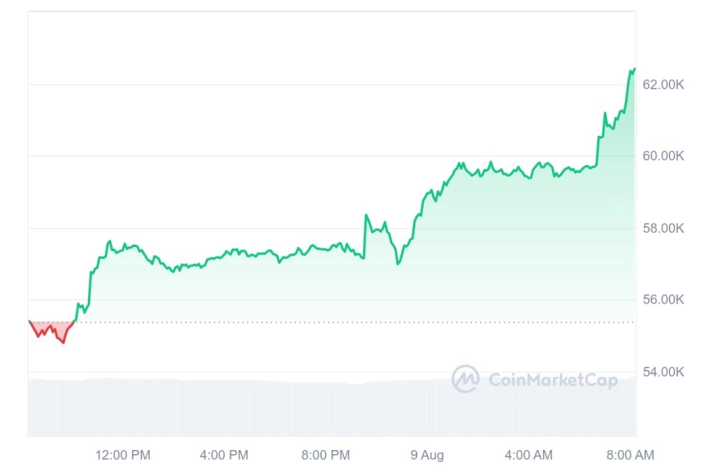Image resolution: width=713 pixels, height=475 pixels.
Task: Click the 54.00K price axis label
Action: [x=663, y=372]
